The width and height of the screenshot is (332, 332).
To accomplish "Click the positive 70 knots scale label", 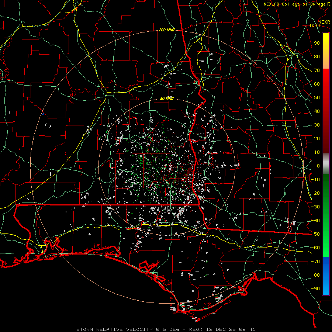I will [x=317, y=70].
